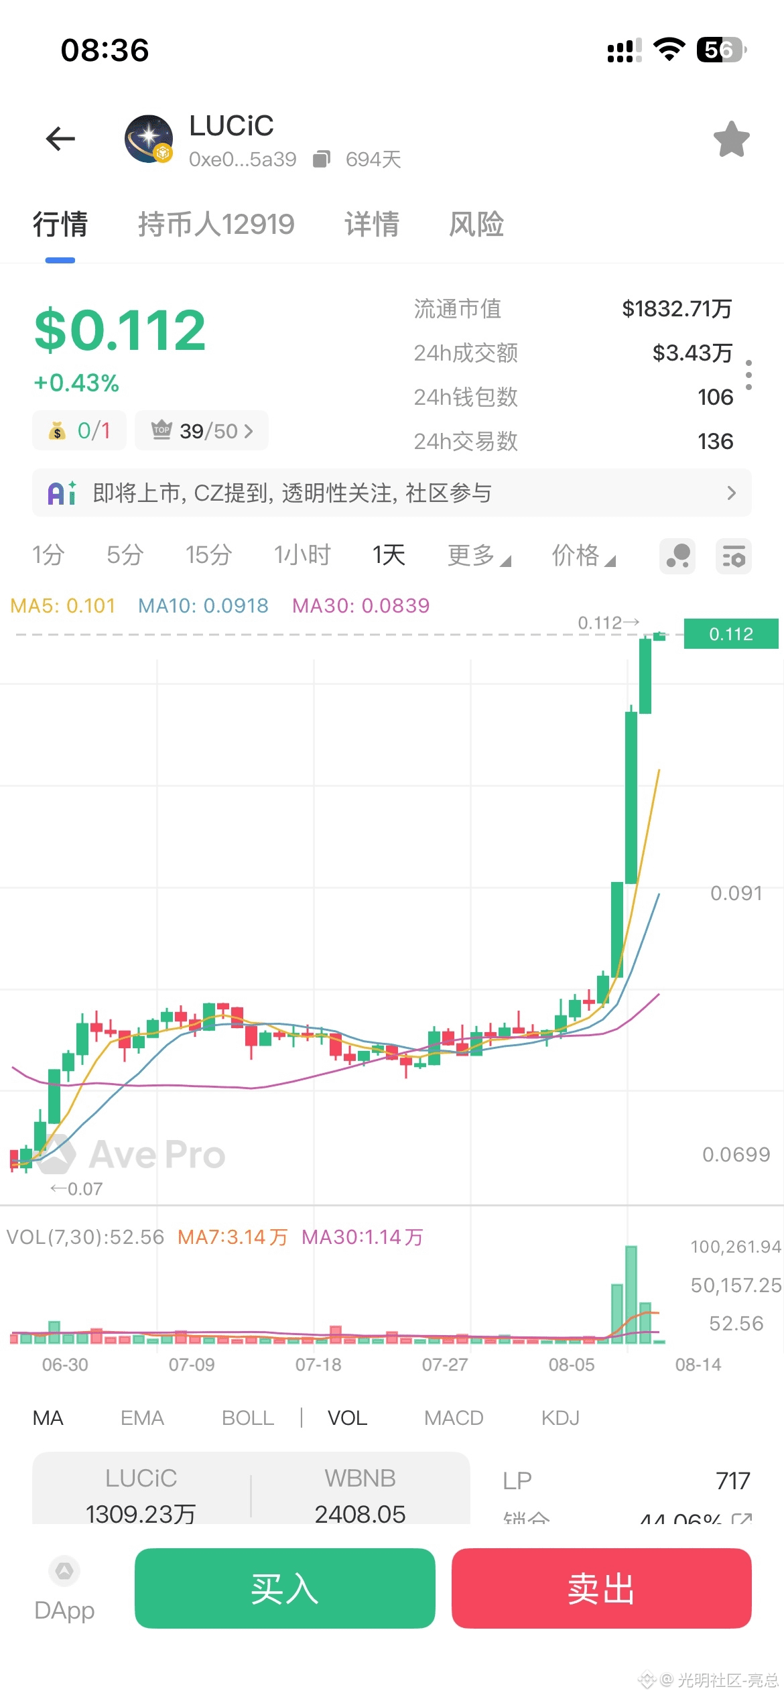This screenshot has height=1697, width=784.
Task: Tap the MA30:1.14万 volume label
Action: pyautogui.click(x=363, y=1237)
